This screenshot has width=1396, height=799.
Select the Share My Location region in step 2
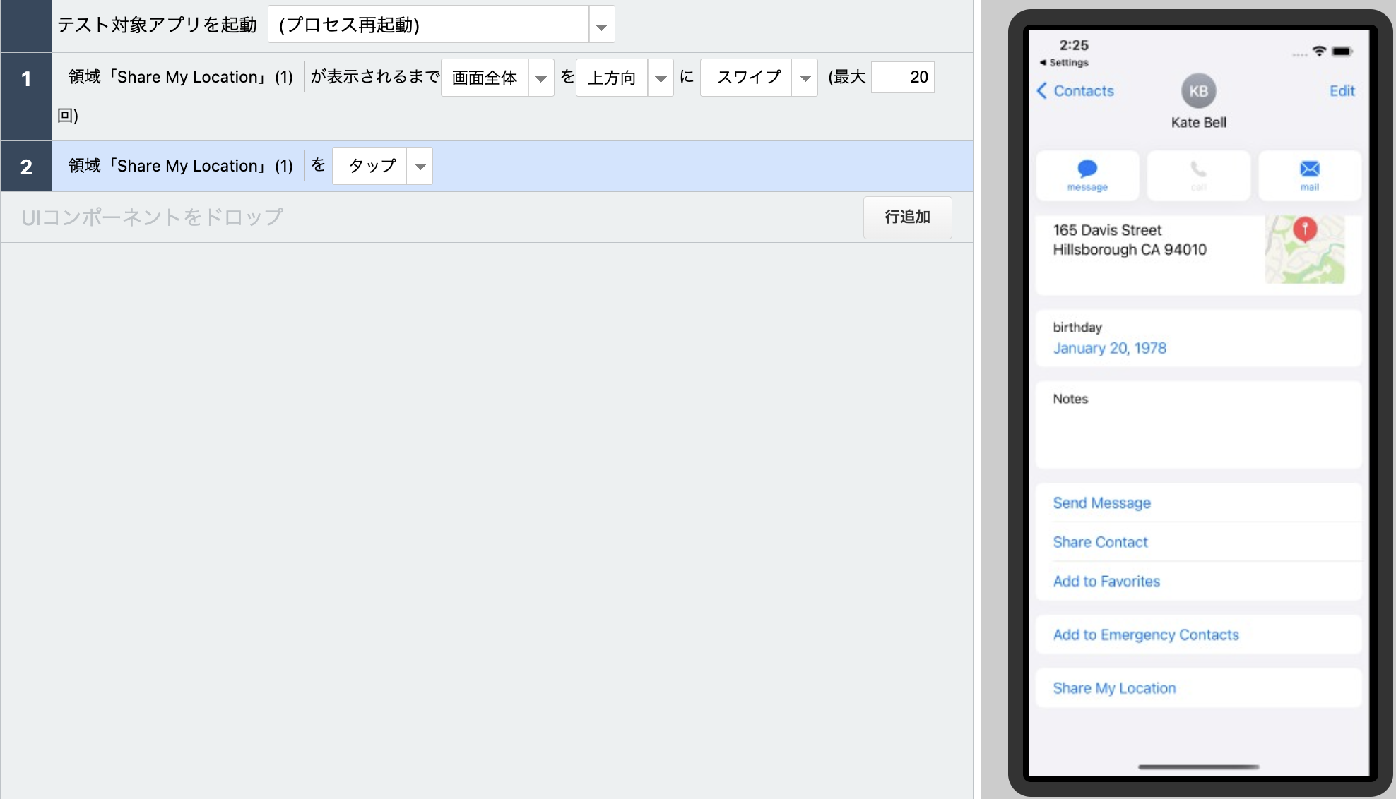(x=181, y=166)
